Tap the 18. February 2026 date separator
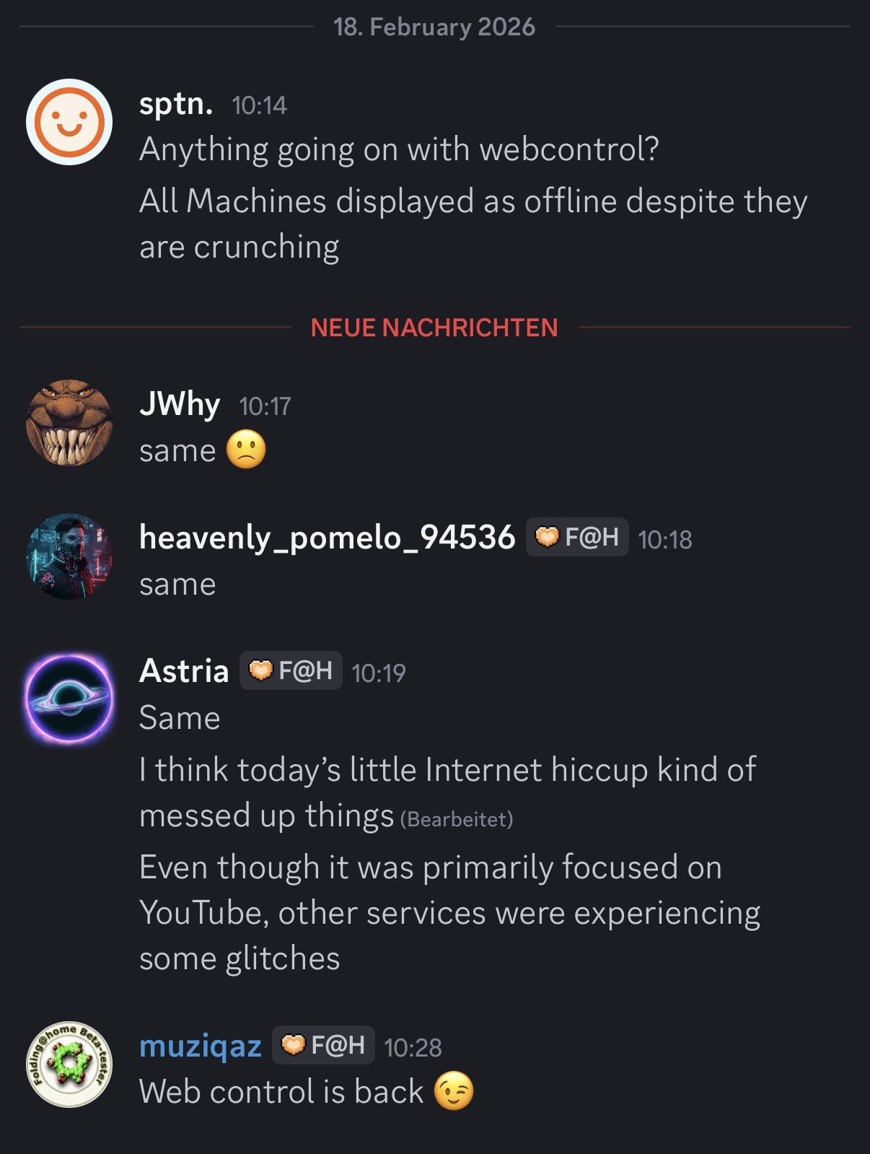This screenshot has height=1154, width=870. [x=434, y=27]
